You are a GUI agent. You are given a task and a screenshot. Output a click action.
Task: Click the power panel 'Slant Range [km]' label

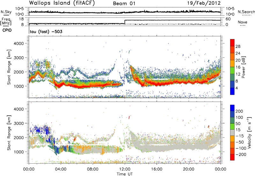9,67
